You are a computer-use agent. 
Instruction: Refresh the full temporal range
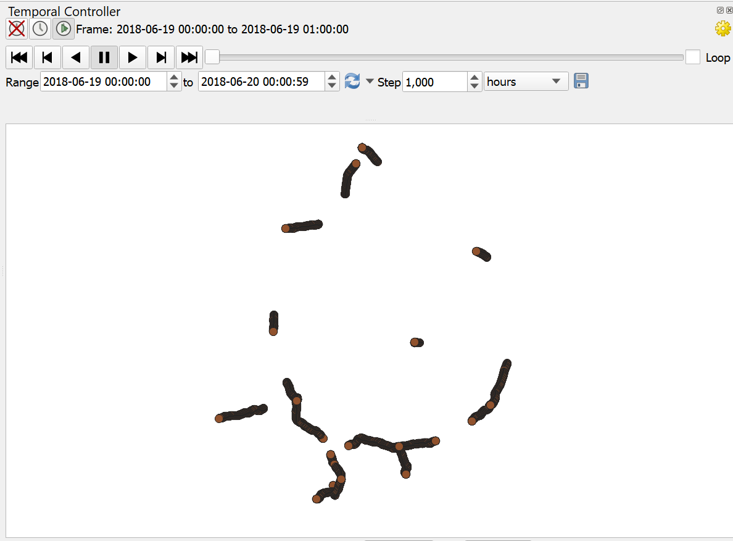point(352,82)
